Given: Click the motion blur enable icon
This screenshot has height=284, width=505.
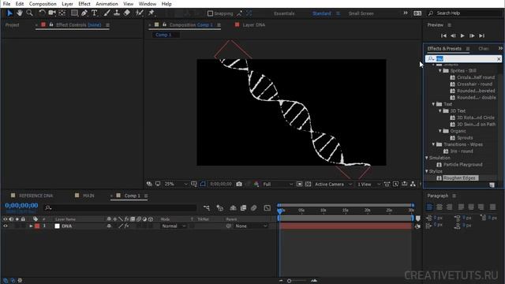Looking at the screenshot, I should pyautogui.click(x=254, y=208).
